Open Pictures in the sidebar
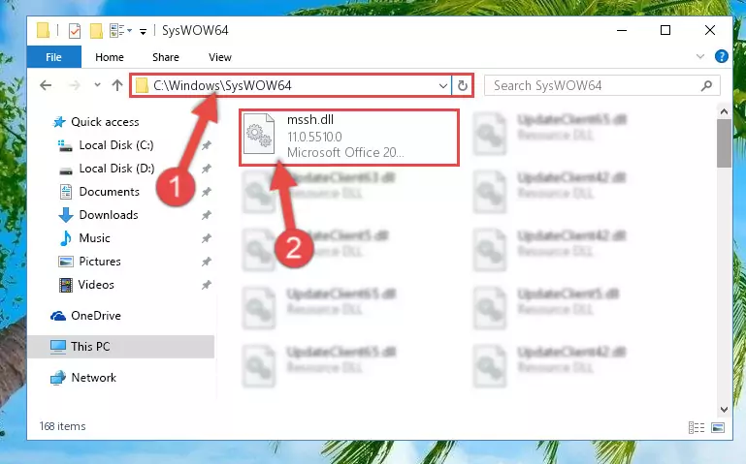This screenshot has width=746, height=464. point(89,262)
